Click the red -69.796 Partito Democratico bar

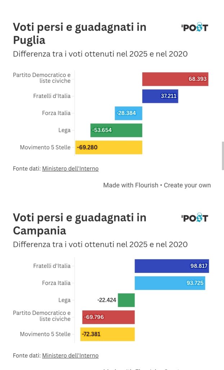click(x=108, y=317)
